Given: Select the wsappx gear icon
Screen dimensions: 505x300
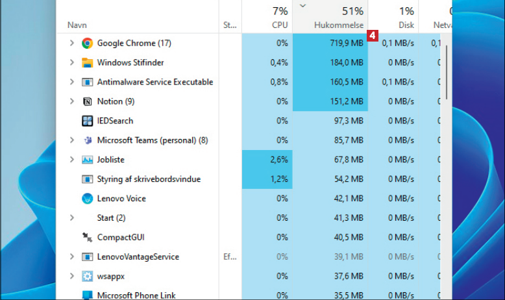Looking at the screenshot, I should click(x=88, y=276).
